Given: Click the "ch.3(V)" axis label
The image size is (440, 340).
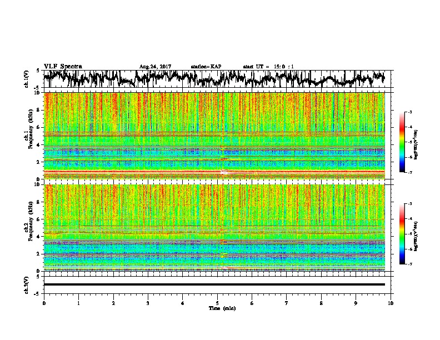Looking at the screenshot, I should pos(26,285).
